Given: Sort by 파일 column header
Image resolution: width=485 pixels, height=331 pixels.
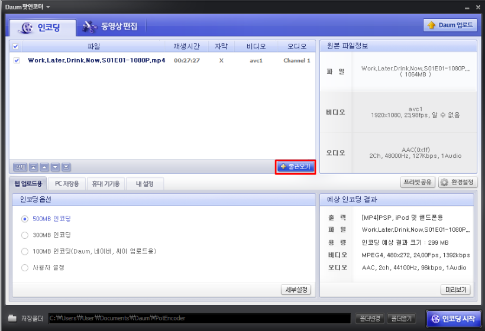Looking at the screenshot, I should 93,46.
